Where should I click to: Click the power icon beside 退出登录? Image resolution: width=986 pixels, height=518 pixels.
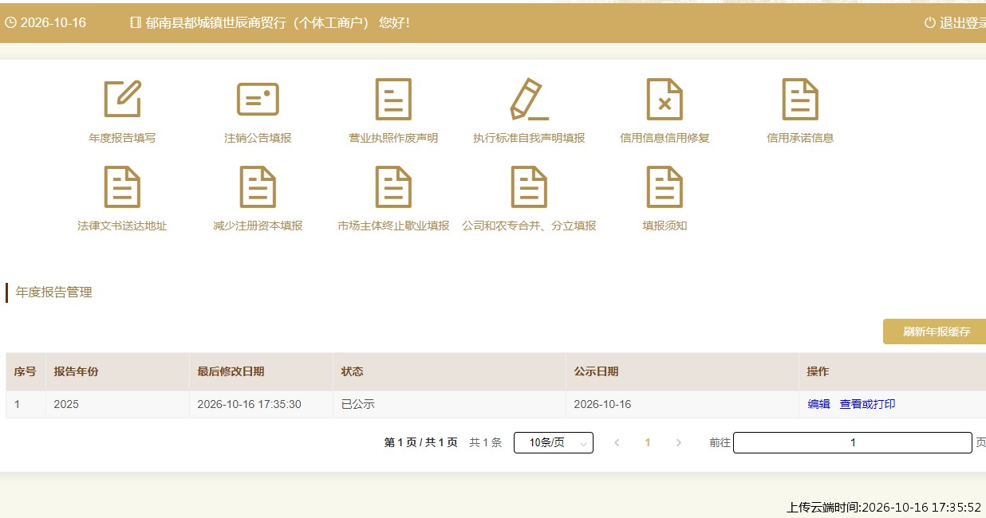[929, 22]
